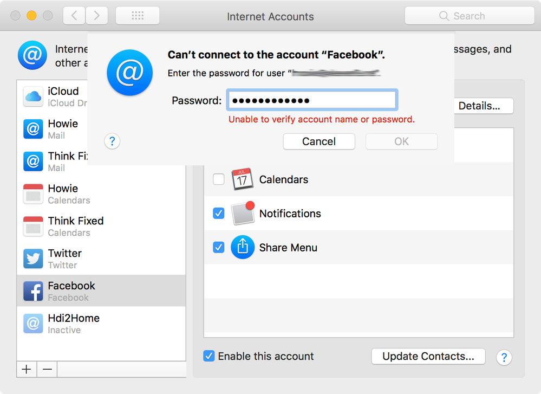Uncheck the Notifications checkbox
The image size is (541, 394).
click(x=219, y=214)
